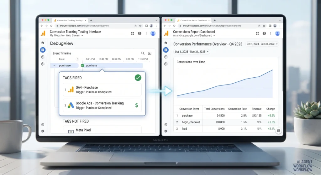
Task: Click the $43,125 revenue value
Action: (x=257, y=116)
